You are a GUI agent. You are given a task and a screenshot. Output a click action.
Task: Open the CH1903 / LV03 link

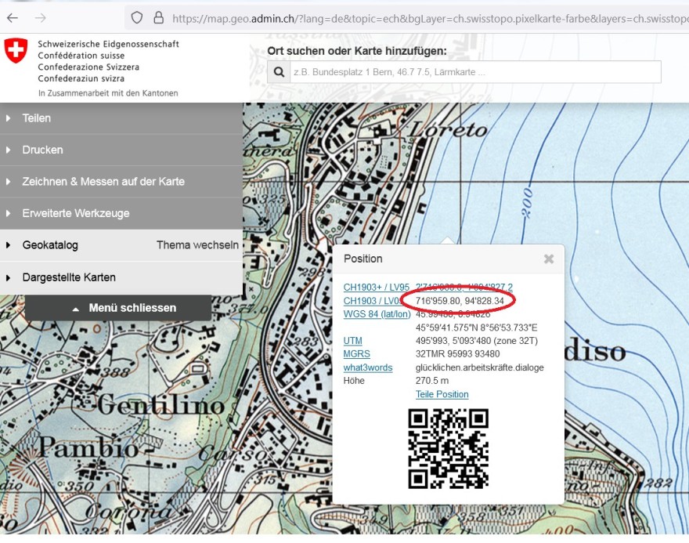373,301
